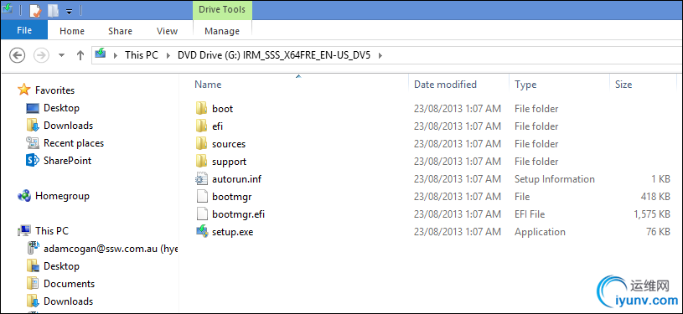
Task: Open the recent locations dropdown arrow
Action: 61,55
